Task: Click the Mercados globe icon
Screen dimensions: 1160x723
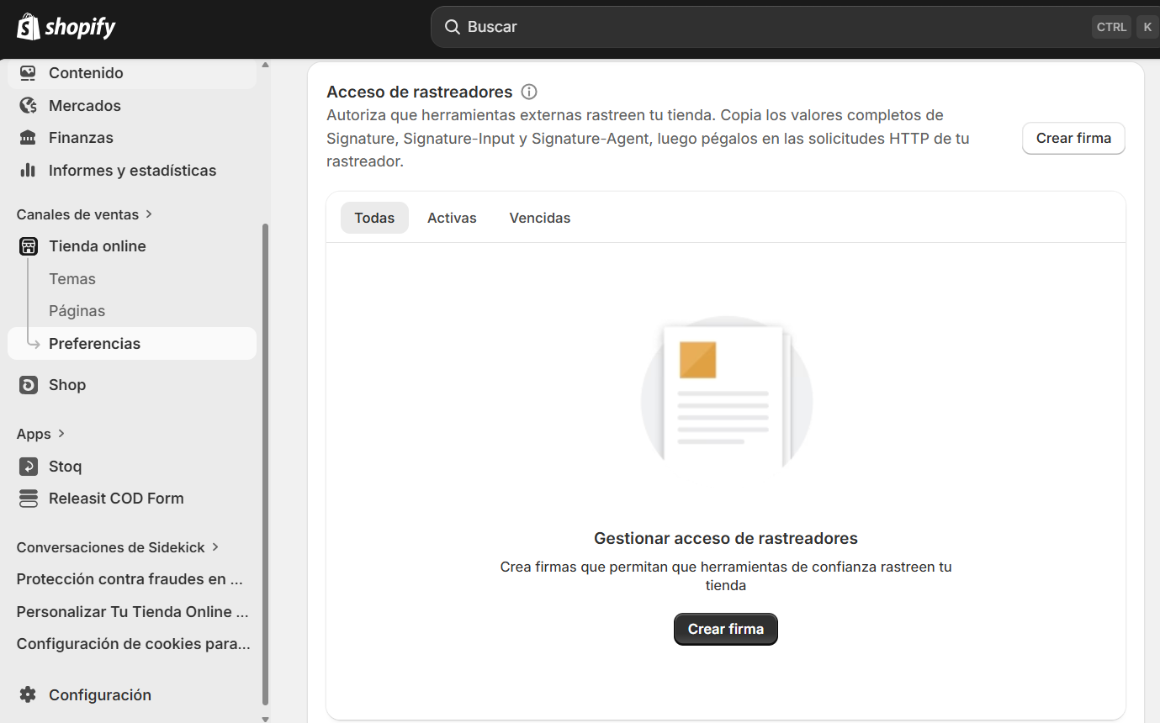Action: (29, 106)
